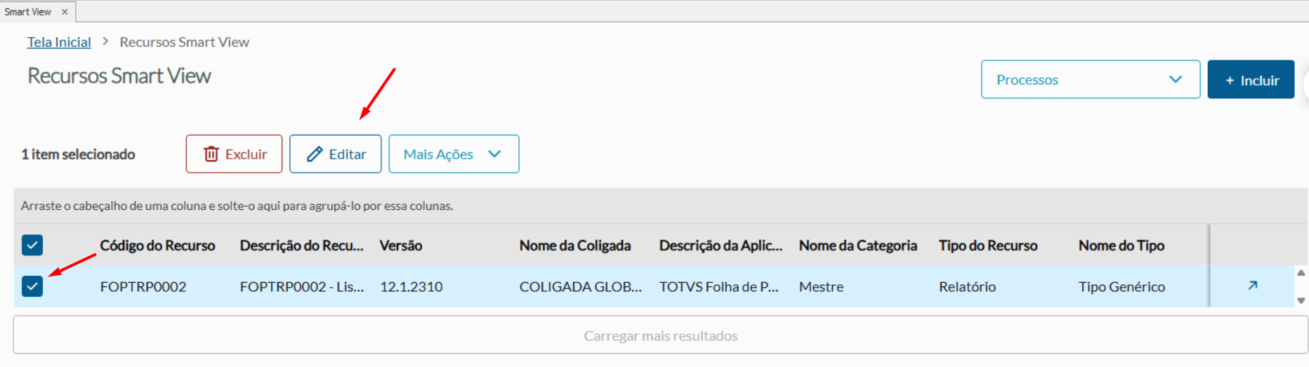Image resolution: width=1309 pixels, height=367 pixels.
Task: Click the plus icon on Incluir
Action: (x=1230, y=81)
